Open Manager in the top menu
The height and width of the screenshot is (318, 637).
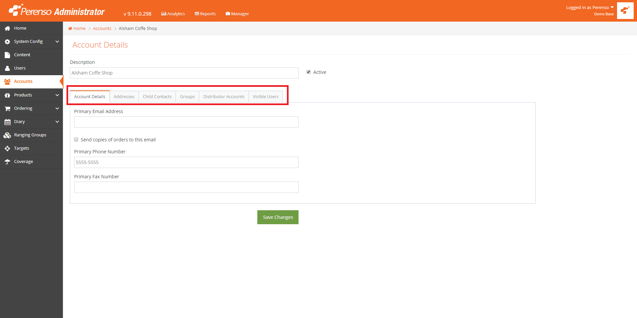click(x=237, y=14)
